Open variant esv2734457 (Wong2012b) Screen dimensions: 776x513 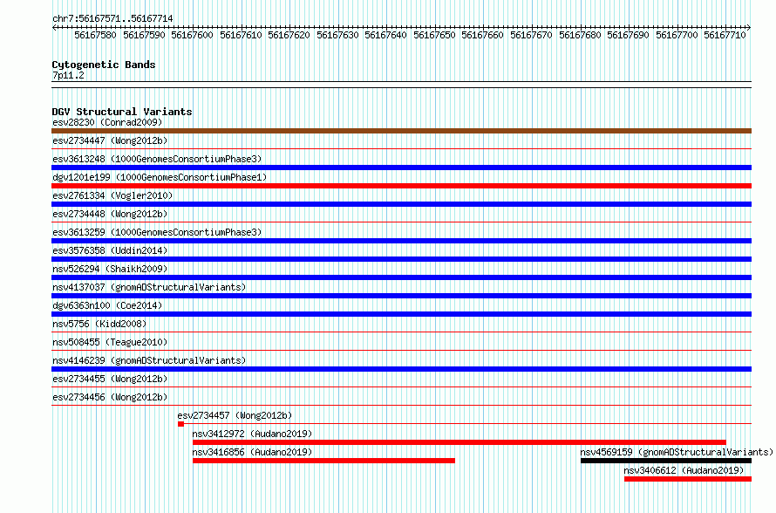click(235, 415)
